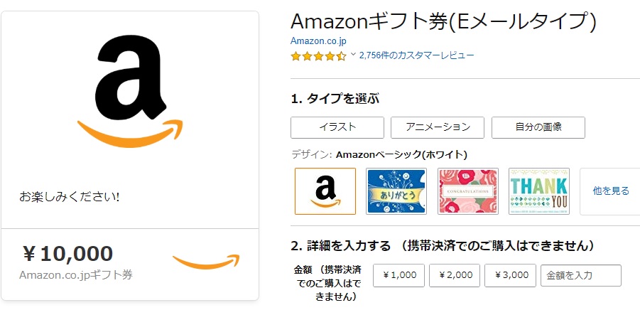Click the 金額を入力 custom amount field

581,275
